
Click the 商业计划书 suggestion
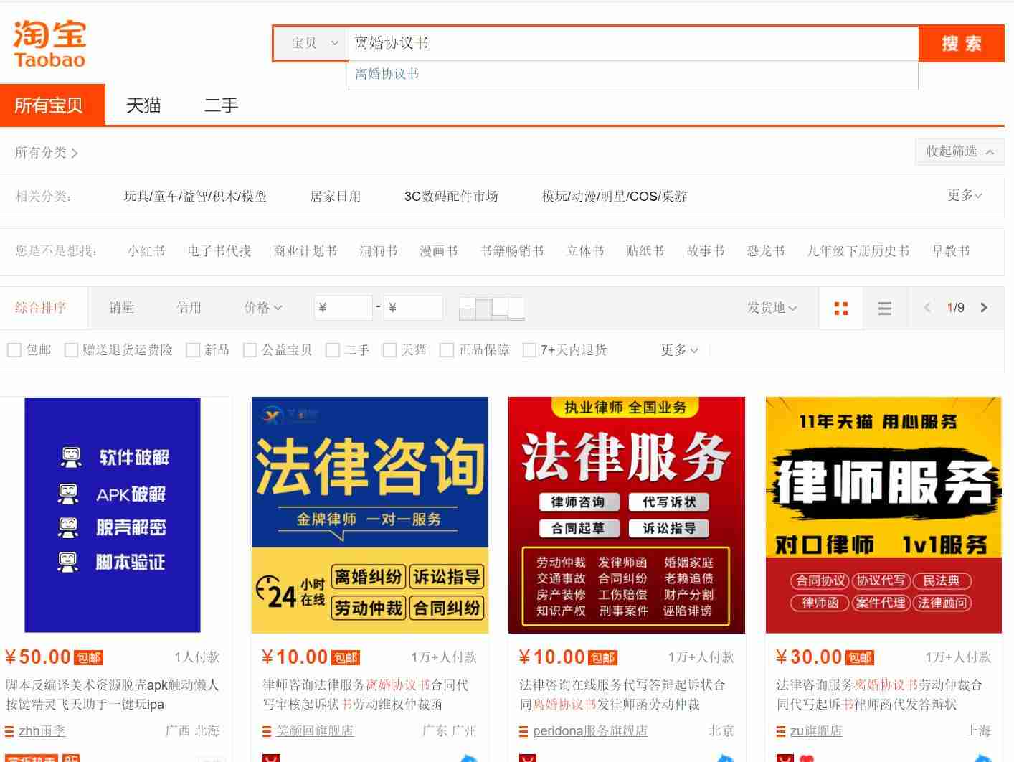pyautogui.click(x=305, y=251)
